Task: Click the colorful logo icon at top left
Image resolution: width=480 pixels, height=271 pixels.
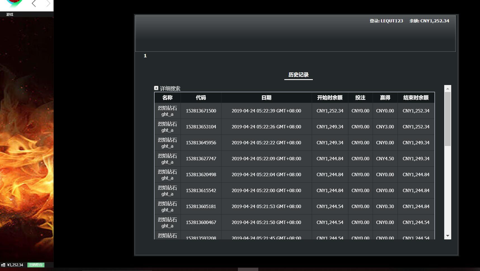Action: tap(14, 3)
